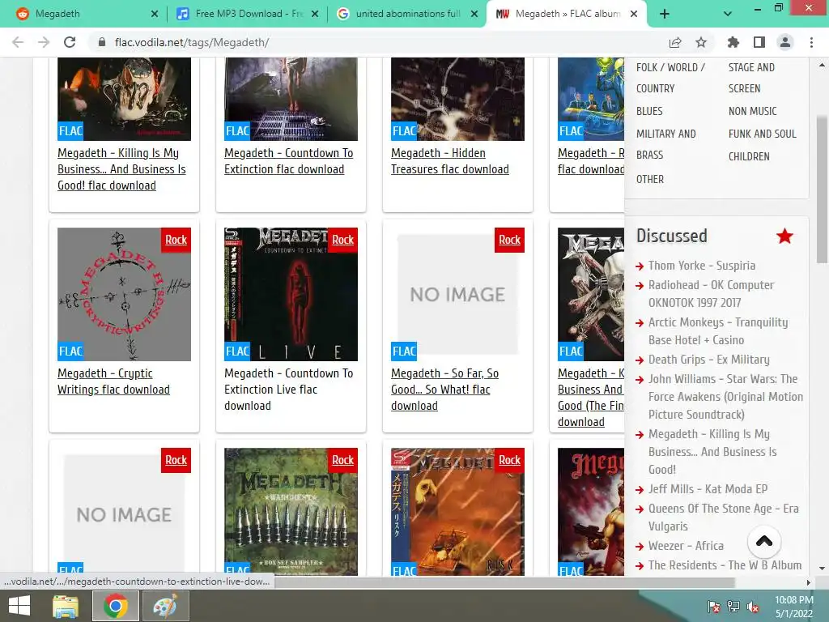Switch to Free MP3 Download tab
829x622 pixels.
point(248,14)
